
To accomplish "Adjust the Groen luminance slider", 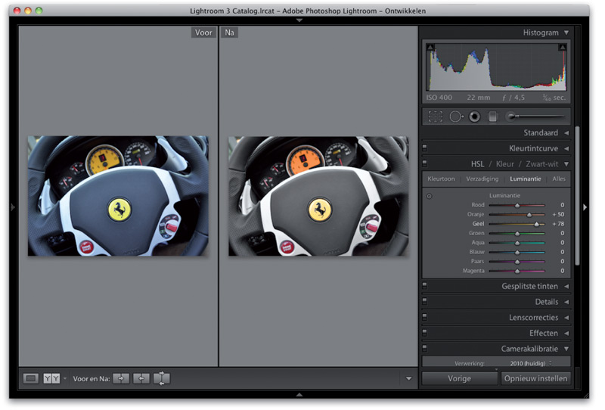I will click(517, 233).
